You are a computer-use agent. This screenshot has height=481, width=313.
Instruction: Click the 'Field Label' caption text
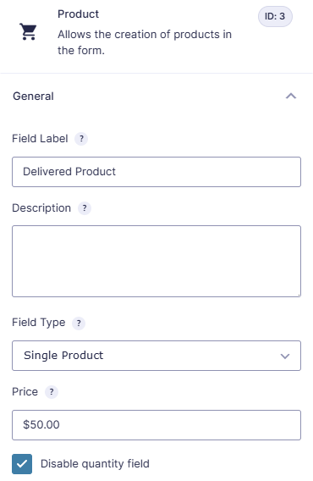pyautogui.click(x=40, y=139)
